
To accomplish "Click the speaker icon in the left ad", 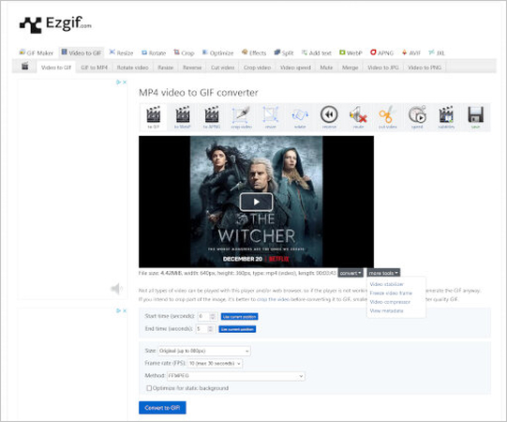I will point(116,288).
